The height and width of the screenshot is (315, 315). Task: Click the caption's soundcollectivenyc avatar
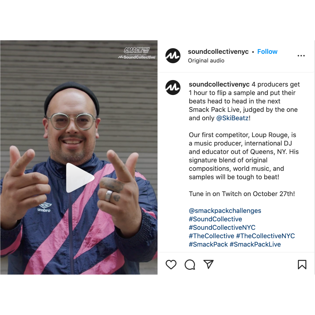pos(173,87)
